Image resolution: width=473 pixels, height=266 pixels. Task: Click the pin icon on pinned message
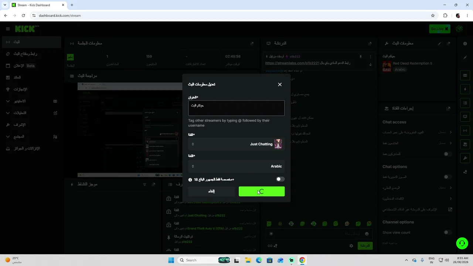tap(361, 57)
